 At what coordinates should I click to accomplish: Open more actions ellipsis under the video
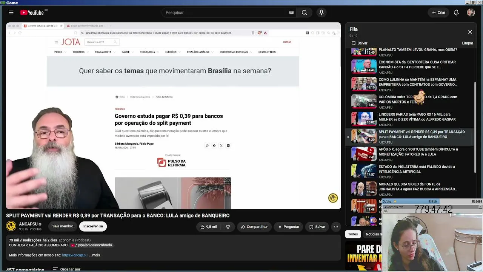pyautogui.click(x=336, y=227)
